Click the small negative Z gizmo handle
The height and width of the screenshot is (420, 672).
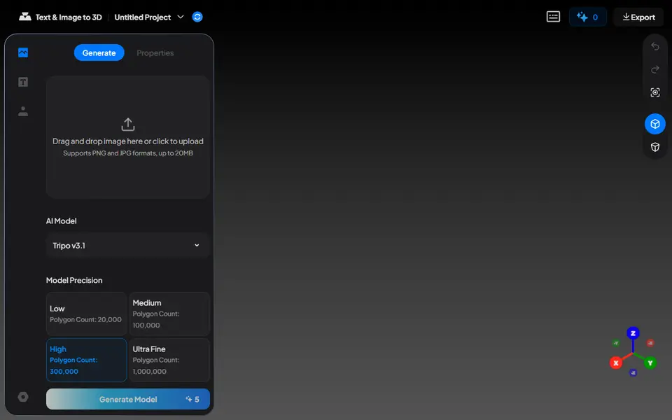click(633, 372)
